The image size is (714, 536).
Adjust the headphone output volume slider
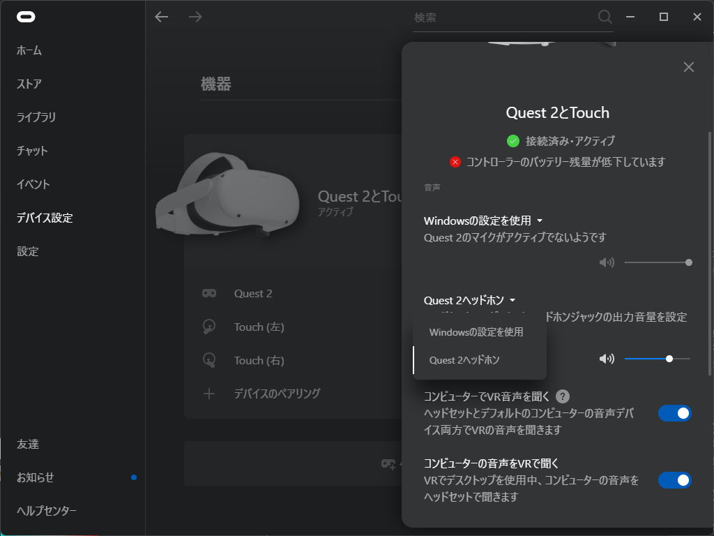(x=668, y=359)
